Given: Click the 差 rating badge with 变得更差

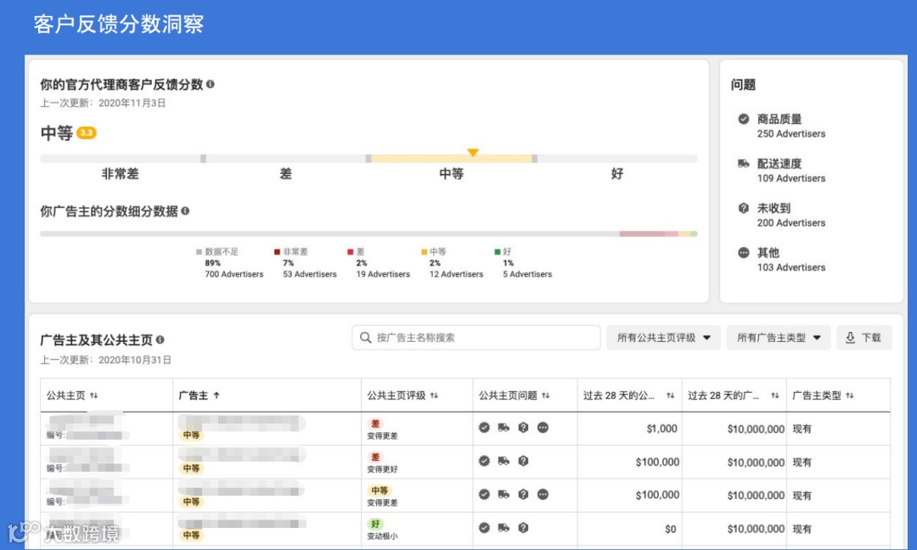Looking at the screenshot, I should point(375,424).
